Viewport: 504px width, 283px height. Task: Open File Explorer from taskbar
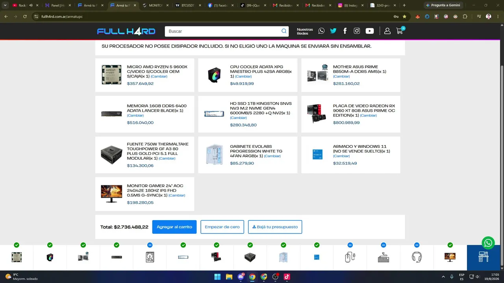(229, 277)
